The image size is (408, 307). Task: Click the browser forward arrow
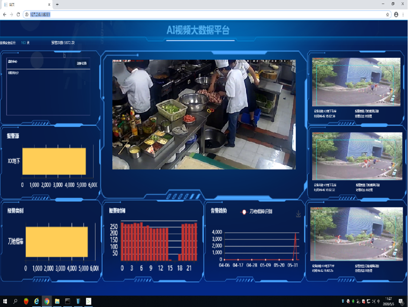point(12,15)
